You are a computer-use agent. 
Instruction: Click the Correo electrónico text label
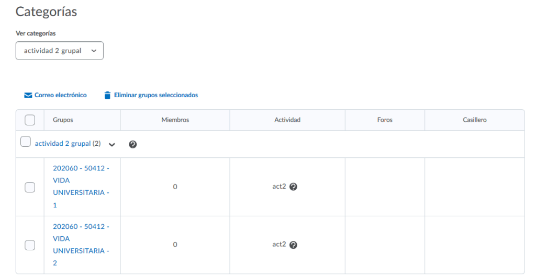pyautogui.click(x=60, y=95)
